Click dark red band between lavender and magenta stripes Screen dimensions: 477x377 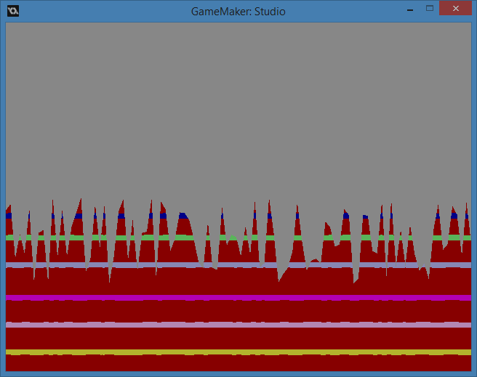tap(238, 283)
